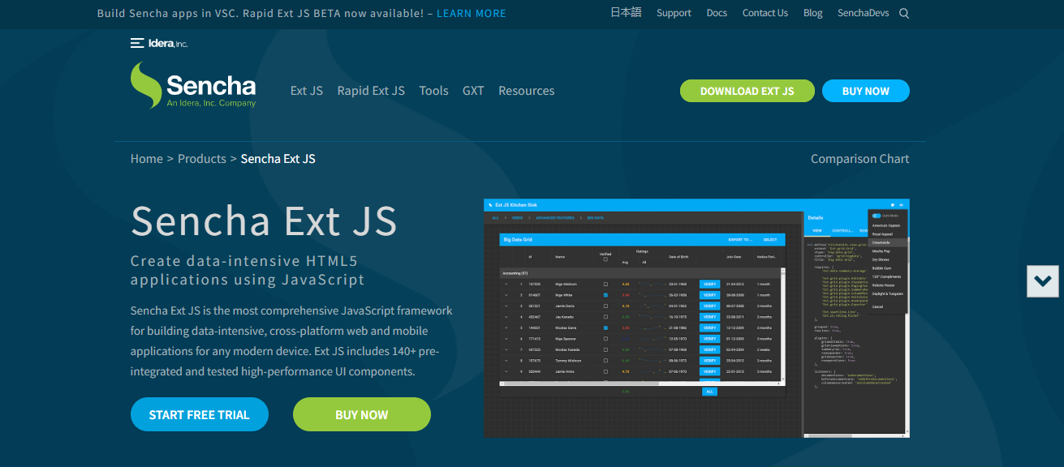The width and height of the screenshot is (1064, 467).
Task: Go to Products in the breadcrumb
Action: point(202,159)
